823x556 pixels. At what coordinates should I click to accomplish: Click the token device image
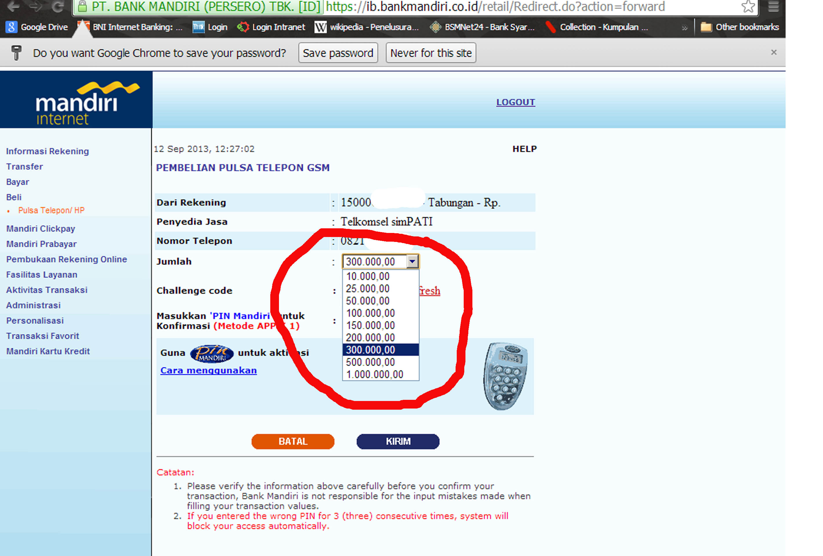tap(506, 376)
